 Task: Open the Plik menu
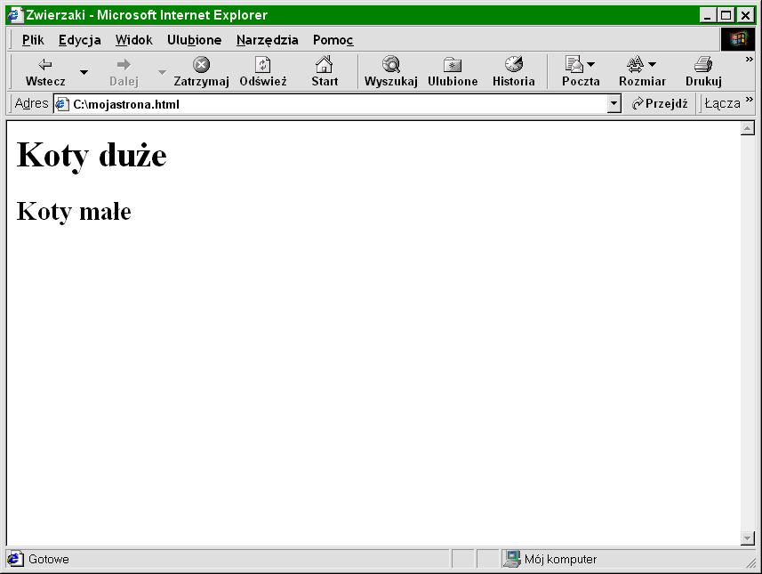click(x=33, y=40)
